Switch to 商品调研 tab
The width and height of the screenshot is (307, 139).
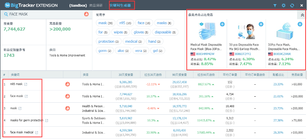pos(95,5)
